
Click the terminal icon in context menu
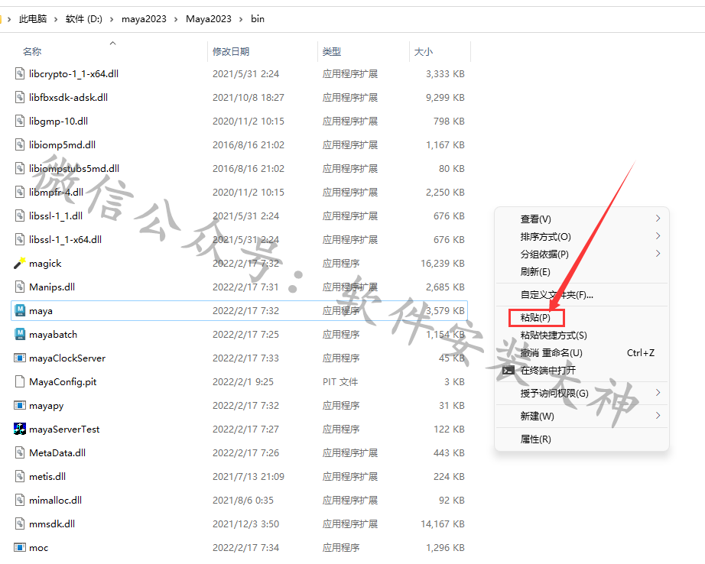point(508,371)
